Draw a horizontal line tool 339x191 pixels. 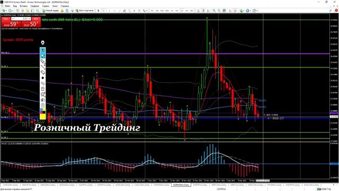click(x=114, y=11)
